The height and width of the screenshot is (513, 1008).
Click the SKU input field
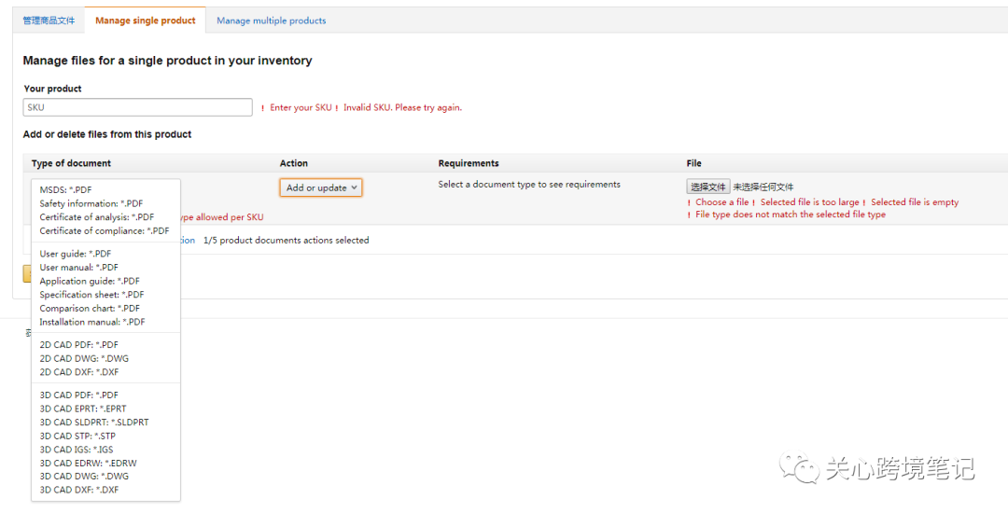[138, 107]
